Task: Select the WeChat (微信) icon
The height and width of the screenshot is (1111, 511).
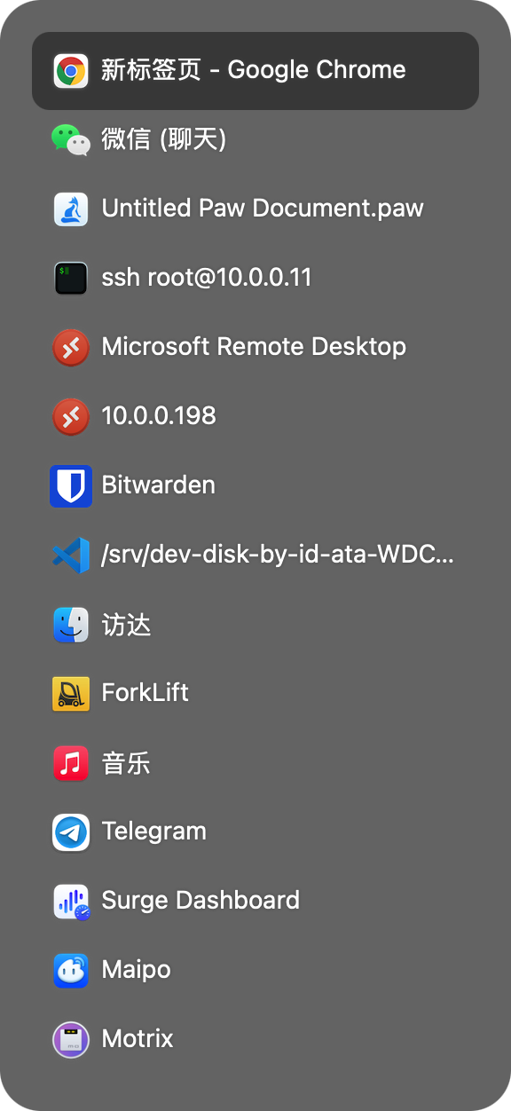Action: click(x=70, y=139)
